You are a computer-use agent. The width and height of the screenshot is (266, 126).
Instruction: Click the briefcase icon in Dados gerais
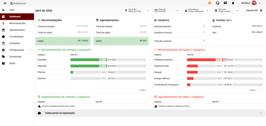(39, 113)
